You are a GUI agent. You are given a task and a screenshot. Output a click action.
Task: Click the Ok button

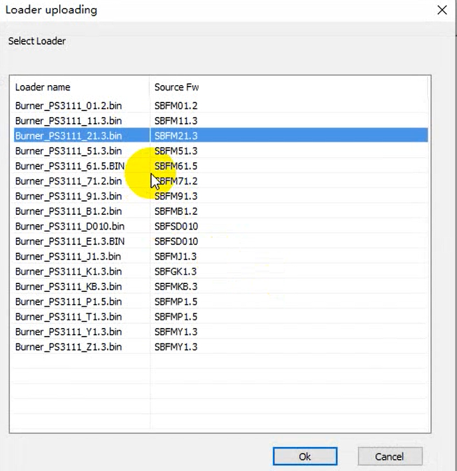(305, 456)
